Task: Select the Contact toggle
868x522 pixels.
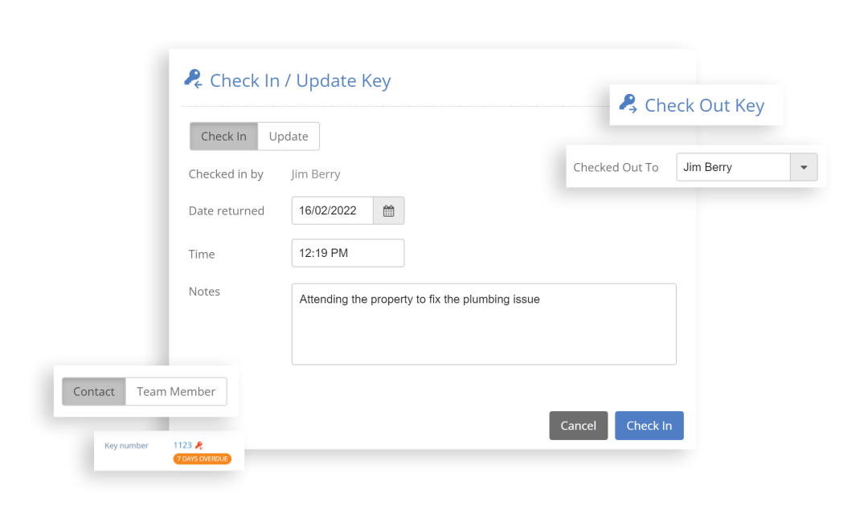Action: [93, 391]
